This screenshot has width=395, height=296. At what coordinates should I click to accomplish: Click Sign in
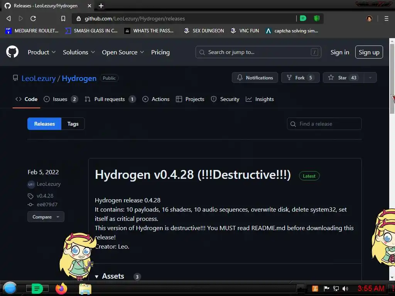click(339, 52)
